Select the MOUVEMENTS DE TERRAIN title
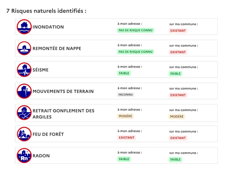 63,91
